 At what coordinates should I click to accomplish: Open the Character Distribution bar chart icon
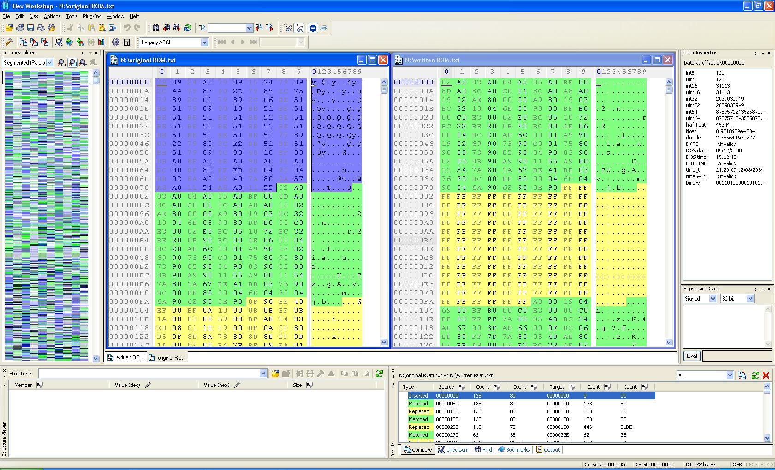(x=101, y=42)
